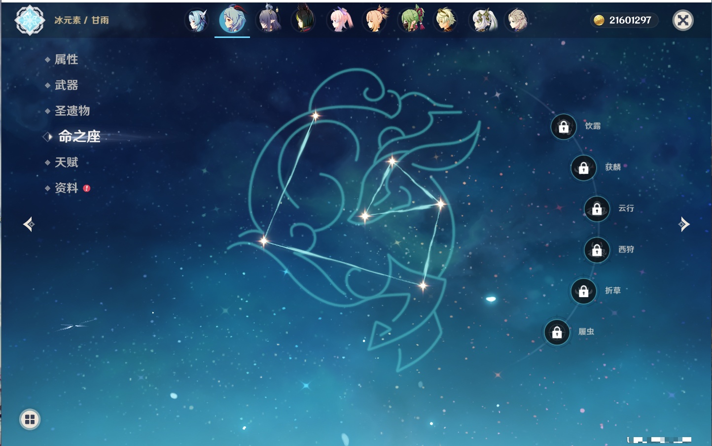Select the white ponytail portrait with leaf hairpin
The width and height of the screenshot is (712, 446).
[483, 21]
